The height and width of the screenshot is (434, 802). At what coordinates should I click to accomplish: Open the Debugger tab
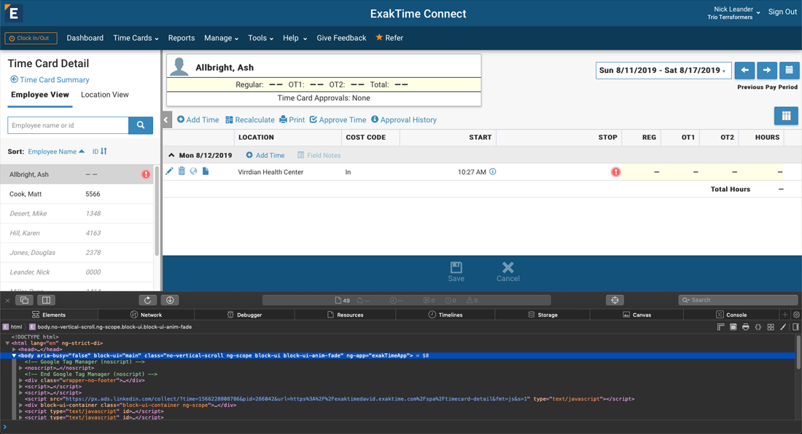click(244, 315)
